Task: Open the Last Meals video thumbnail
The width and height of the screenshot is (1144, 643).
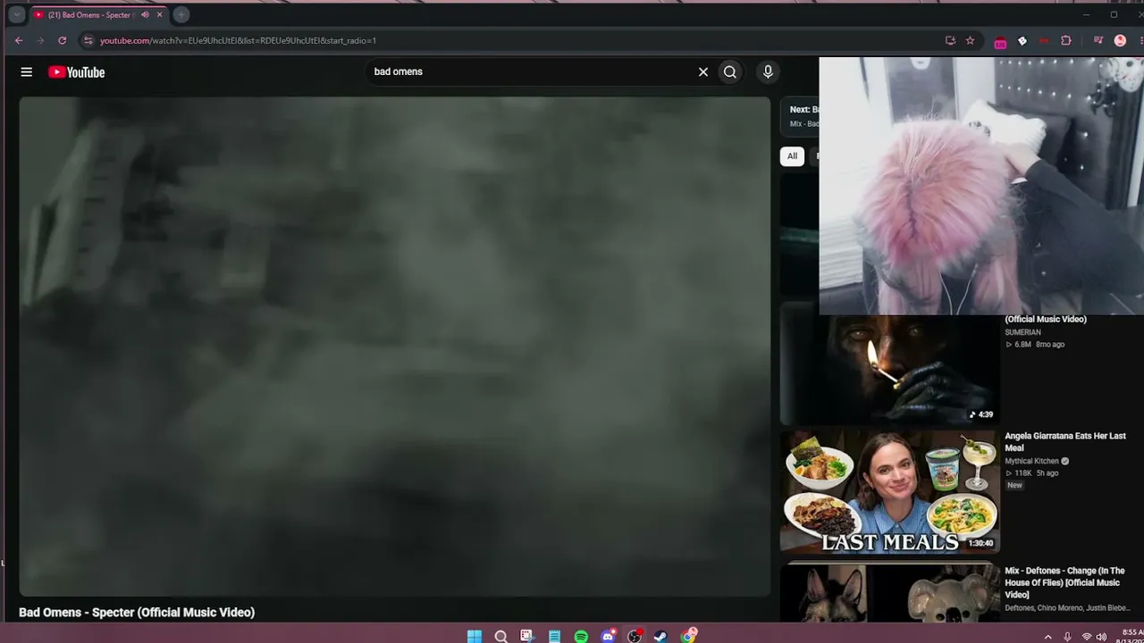Action: [890, 492]
